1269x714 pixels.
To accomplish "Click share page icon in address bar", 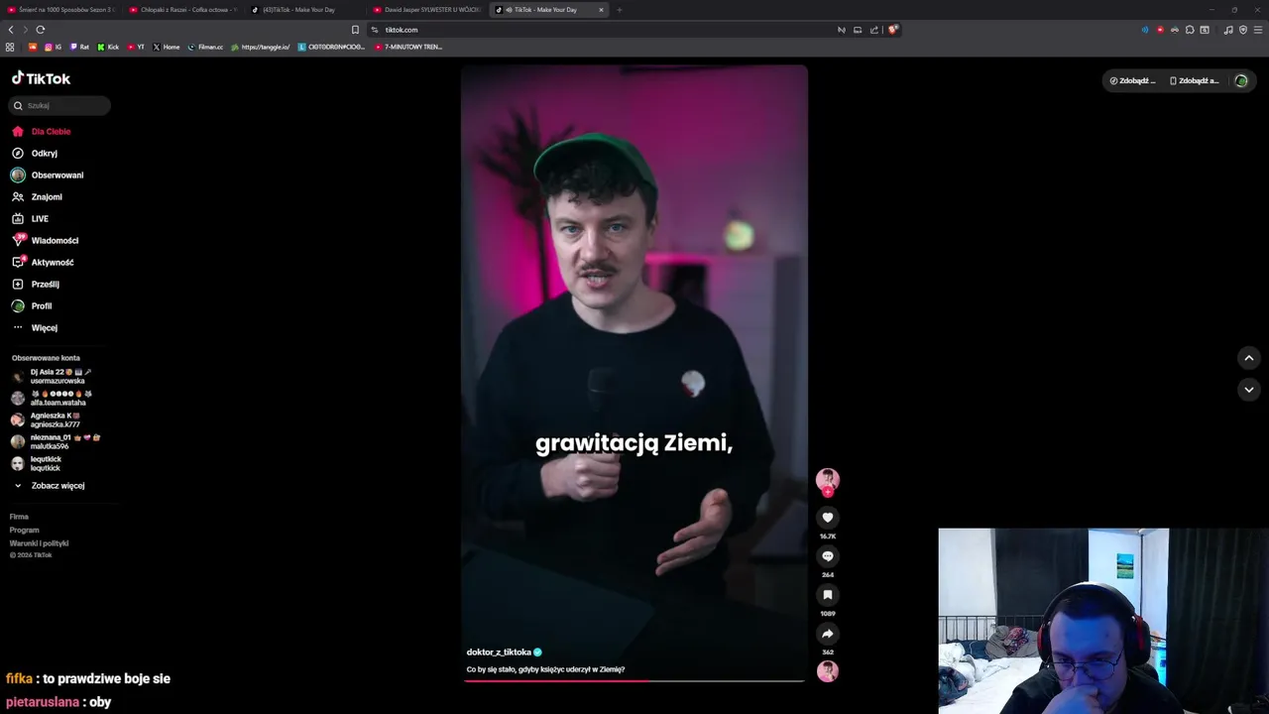I will (x=874, y=30).
